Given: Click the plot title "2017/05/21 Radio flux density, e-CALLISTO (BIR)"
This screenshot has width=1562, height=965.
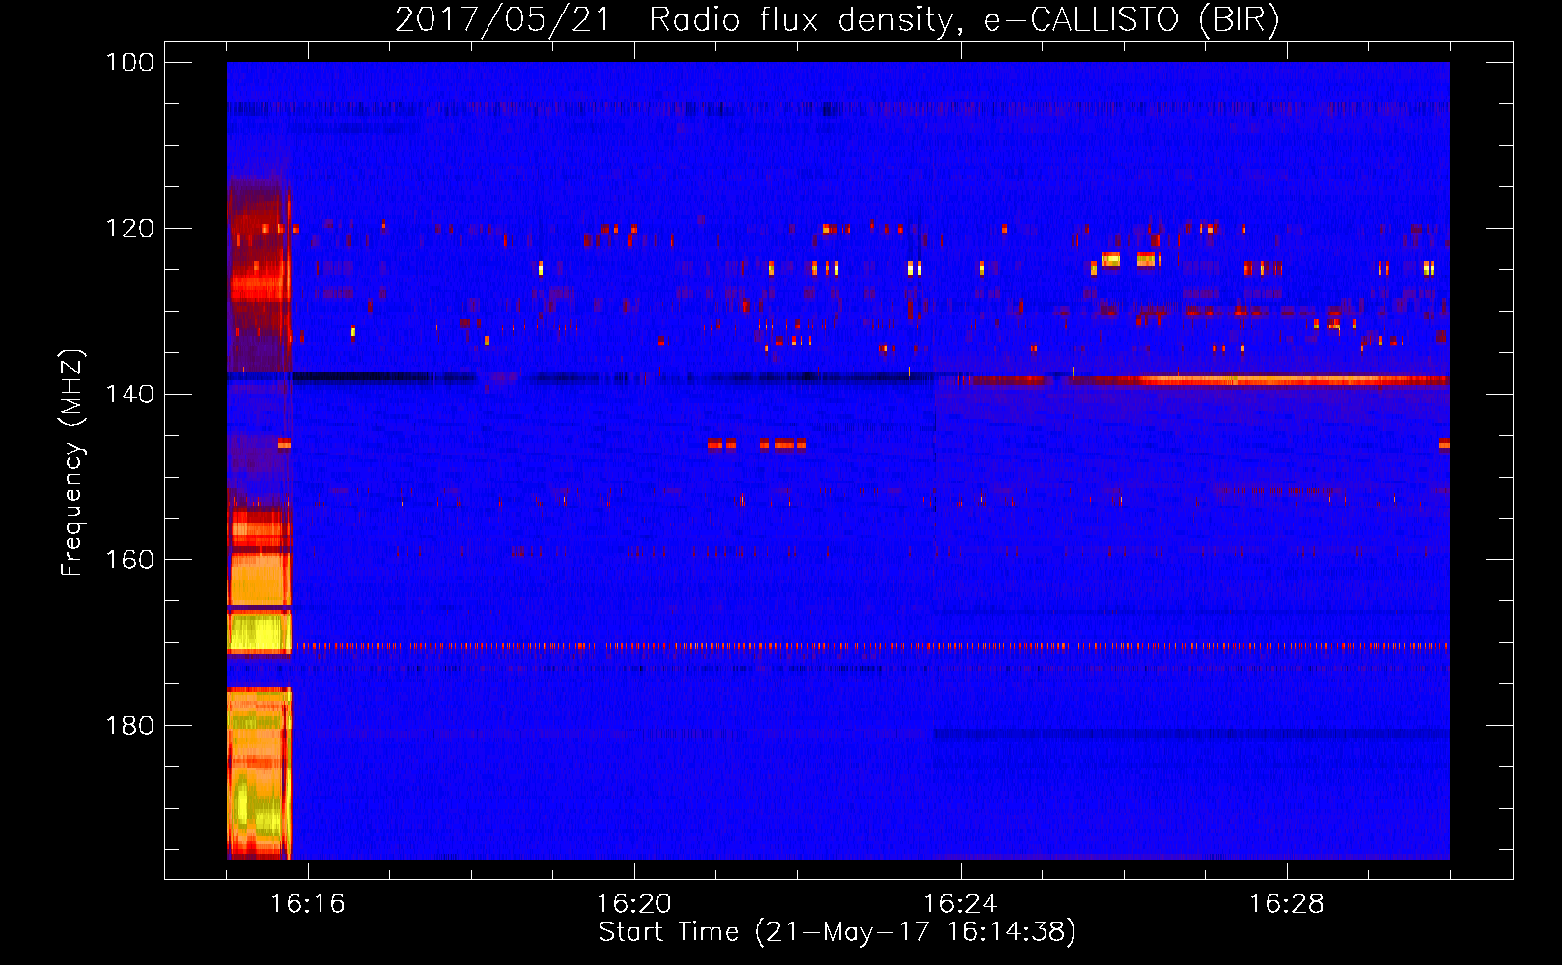Looking at the screenshot, I should click(837, 19).
